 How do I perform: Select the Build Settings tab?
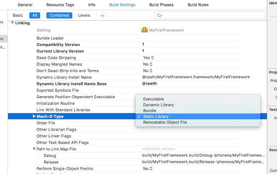click(x=122, y=5)
